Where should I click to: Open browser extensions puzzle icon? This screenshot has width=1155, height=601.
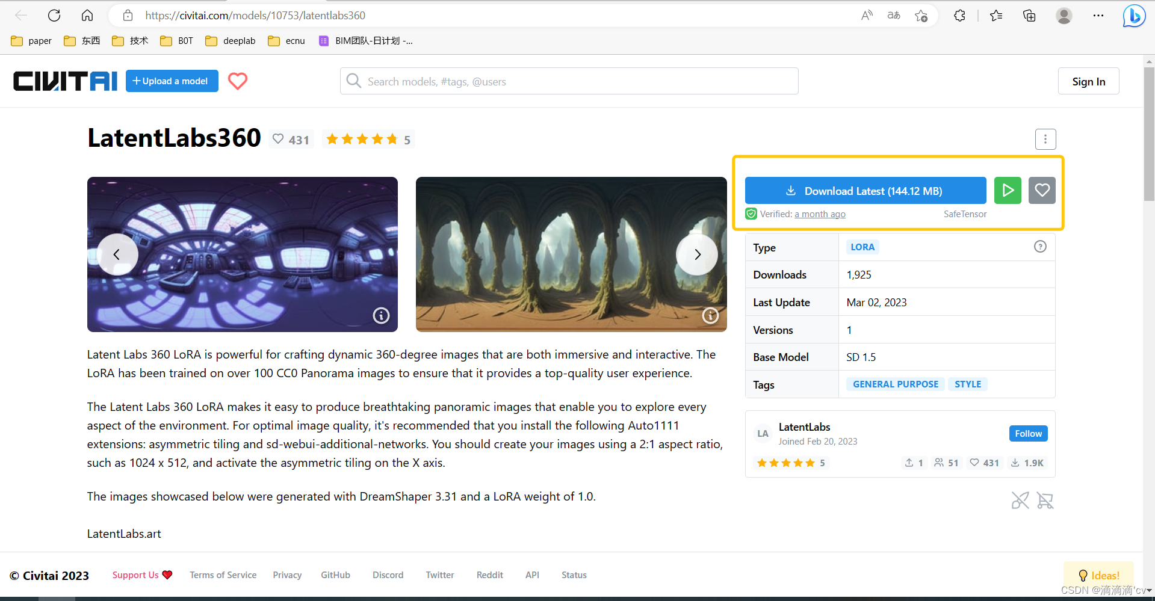click(960, 16)
